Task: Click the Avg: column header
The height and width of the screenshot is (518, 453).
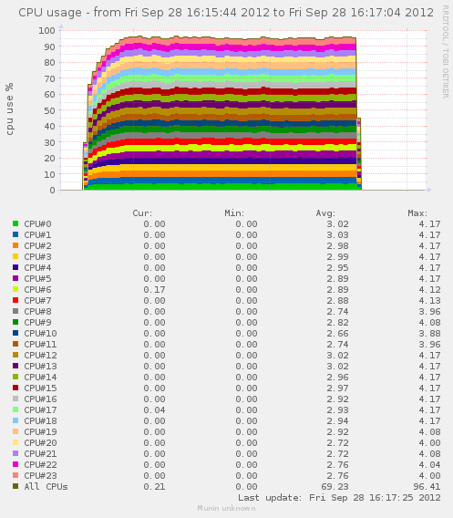Action: [325, 213]
